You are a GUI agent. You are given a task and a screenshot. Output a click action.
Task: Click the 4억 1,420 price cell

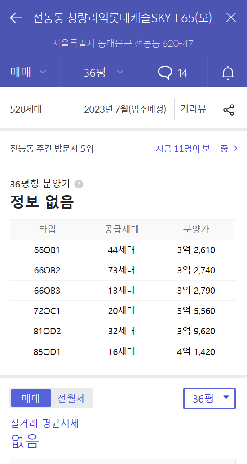pyautogui.click(x=196, y=352)
